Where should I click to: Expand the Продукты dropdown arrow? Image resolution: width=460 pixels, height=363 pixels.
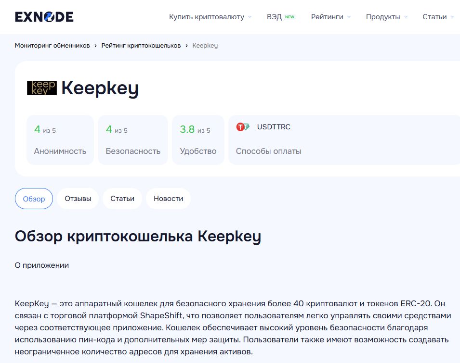point(406,17)
